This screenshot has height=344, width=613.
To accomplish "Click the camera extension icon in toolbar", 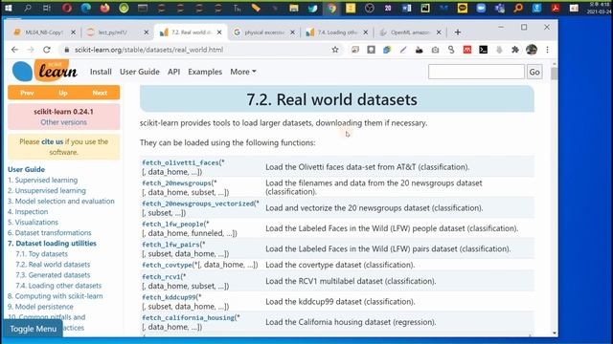I will point(435,50).
